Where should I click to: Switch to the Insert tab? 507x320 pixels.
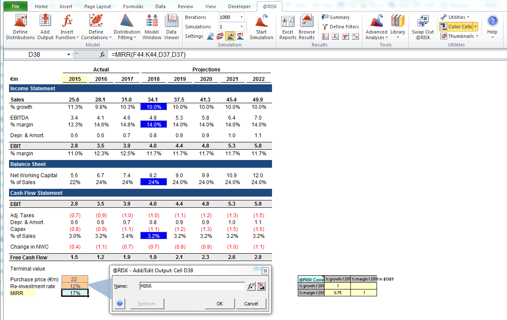pos(66,6)
